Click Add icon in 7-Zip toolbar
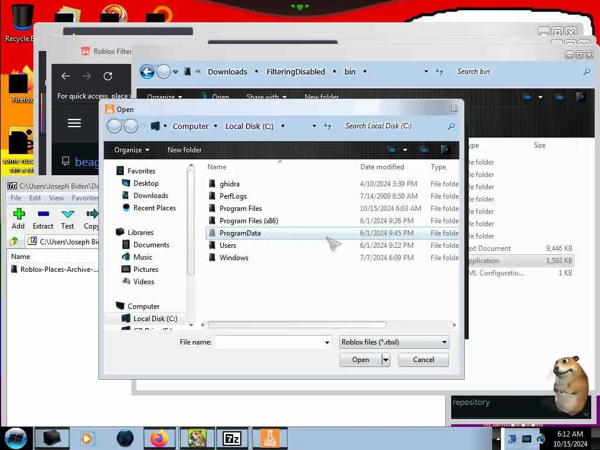The width and height of the screenshot is (600, 450). point(18,219)
